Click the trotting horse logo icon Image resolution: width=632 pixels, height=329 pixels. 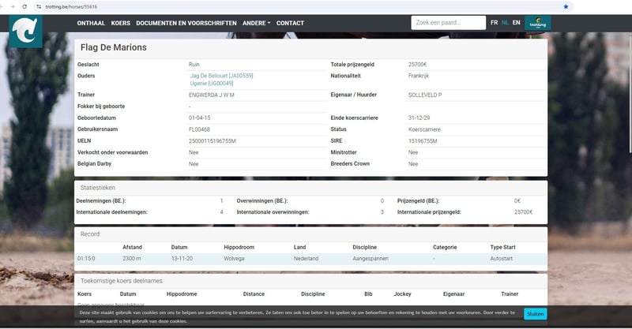tap(25, 32)
